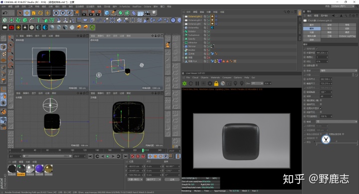This screenshot has width=359, height=194.
Task: Open the coordinate size mode dropdown
Action: click(153, 180)
